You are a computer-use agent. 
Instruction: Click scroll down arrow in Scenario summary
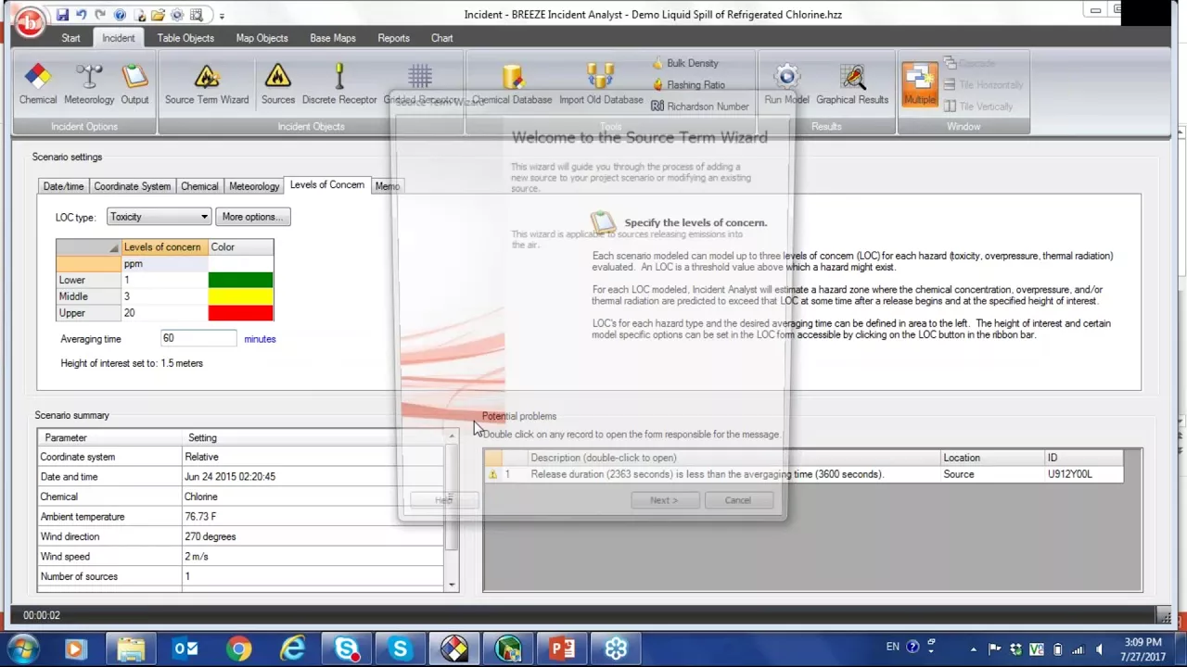pos(453,585)
